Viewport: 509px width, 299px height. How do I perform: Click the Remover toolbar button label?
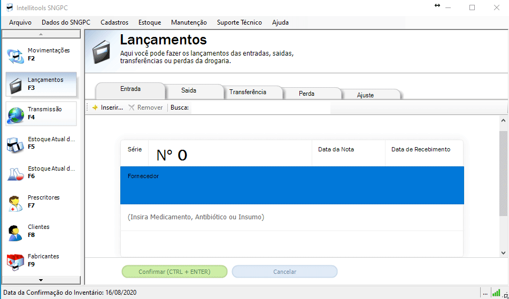click(x=150, y=108)
